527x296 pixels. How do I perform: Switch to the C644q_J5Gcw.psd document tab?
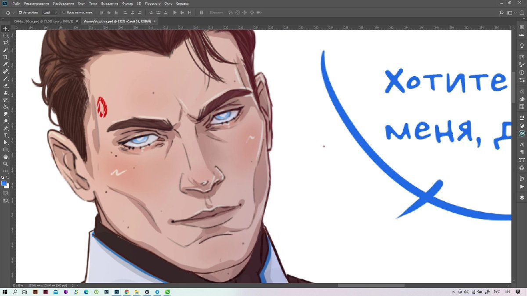pos(44,21)
